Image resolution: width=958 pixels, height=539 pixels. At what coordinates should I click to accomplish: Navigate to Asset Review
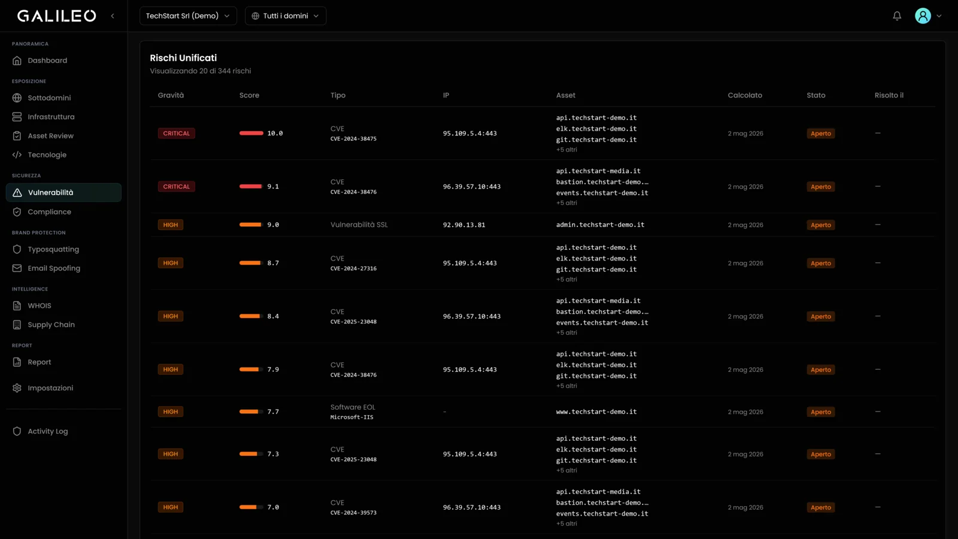pyautogui.click(x=63, y=136)
